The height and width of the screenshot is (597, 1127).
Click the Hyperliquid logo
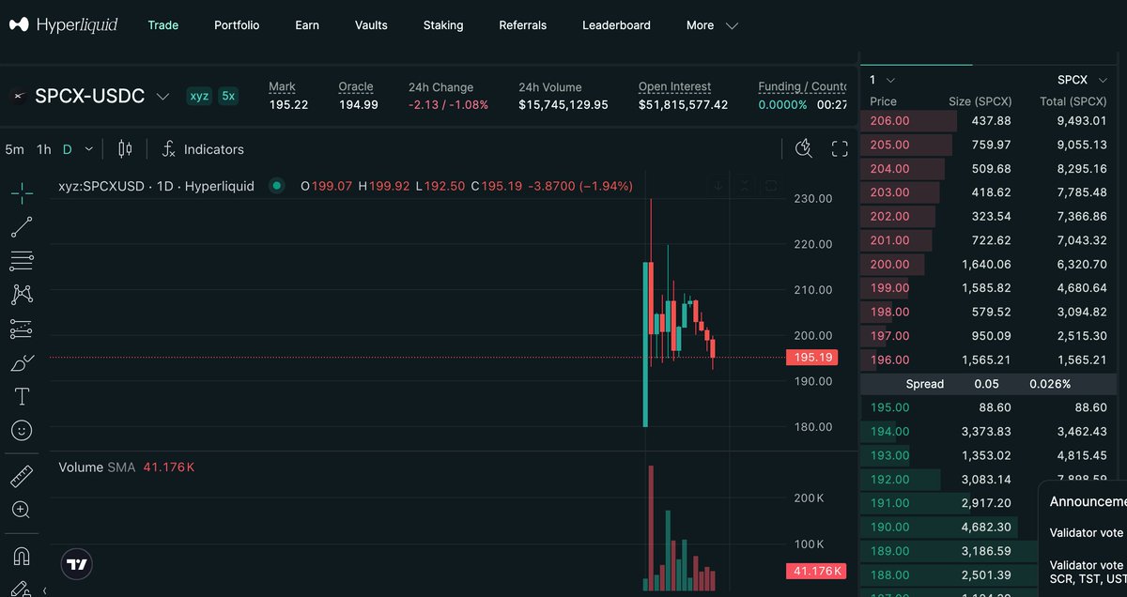tap(63, 25)
